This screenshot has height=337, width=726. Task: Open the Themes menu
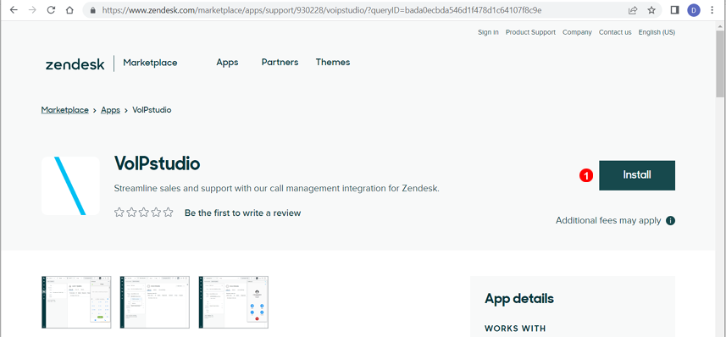tap(333, 62)
